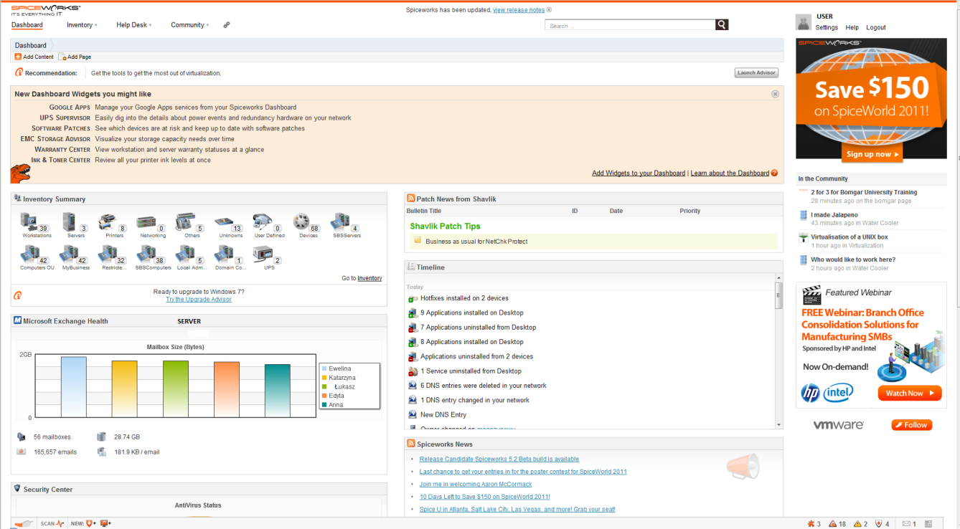Click the Dashboard help question icon
The width and height of the screenshot is (960, 529).
774,173
